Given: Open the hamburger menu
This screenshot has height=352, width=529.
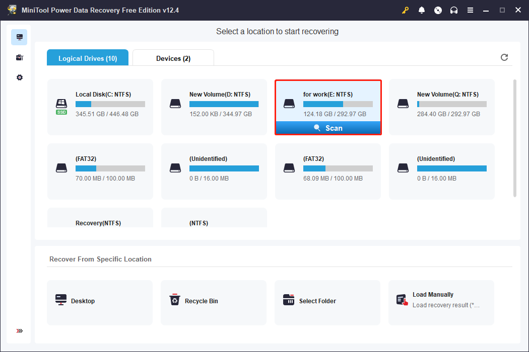Looking at the screenshot, I should pyautogui.click(x=470, y=10).
